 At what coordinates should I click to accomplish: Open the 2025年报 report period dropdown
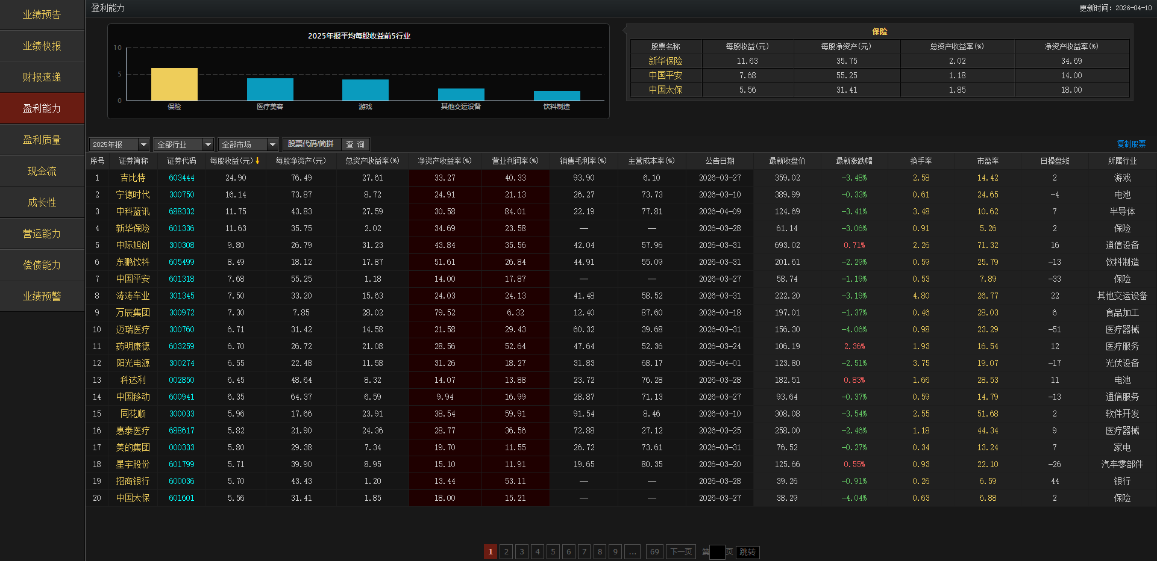pyautogui.click(x=119, y=144)
